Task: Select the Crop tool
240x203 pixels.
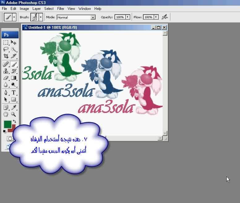Action: pos(6,56)
